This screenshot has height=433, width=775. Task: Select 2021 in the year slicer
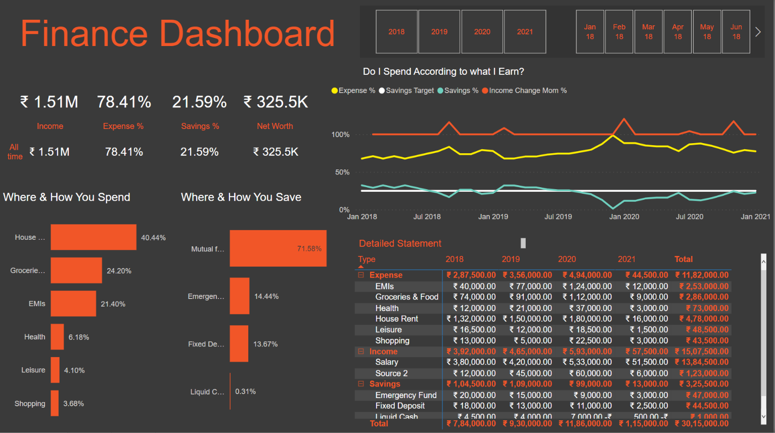click(x=525, y=31)
